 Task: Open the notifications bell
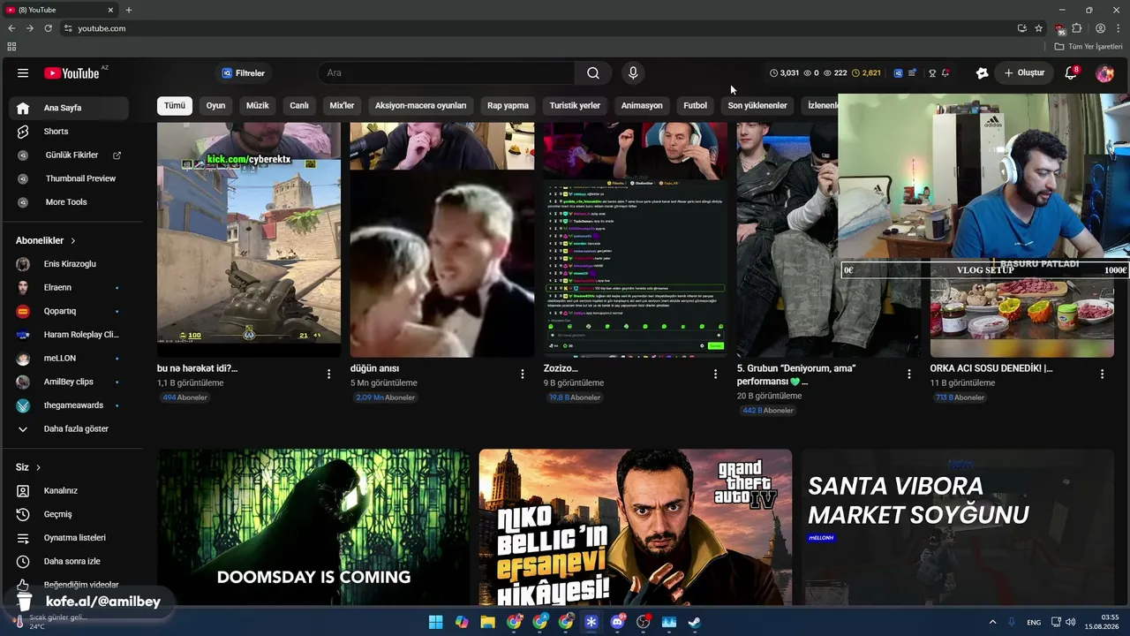(x=1071, y=73)
